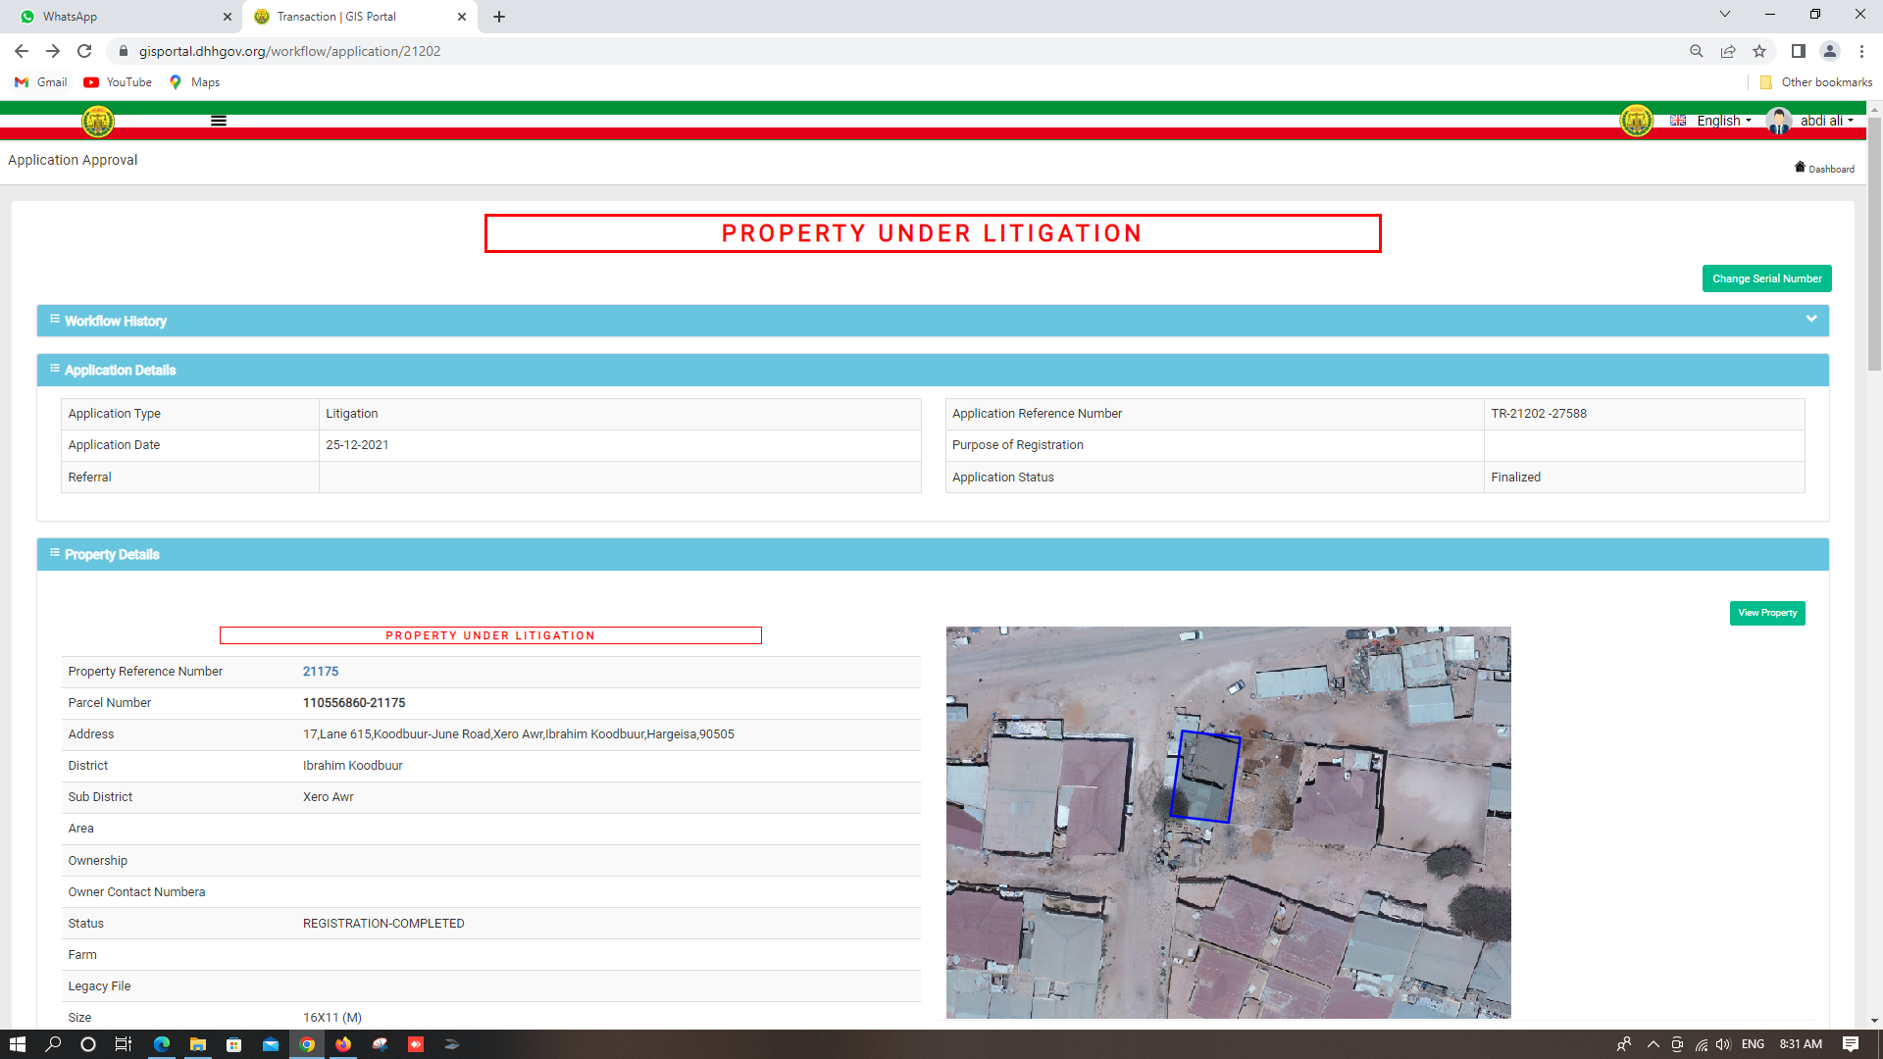
Task: Open the hamburger sidebar menu
Action: point(219,121)
